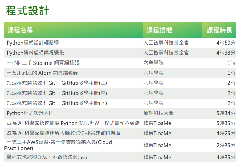Viewport: 238px width, 162px height.
Task: Click 緯育TibaMe in the AWS row
Action: 157,146
